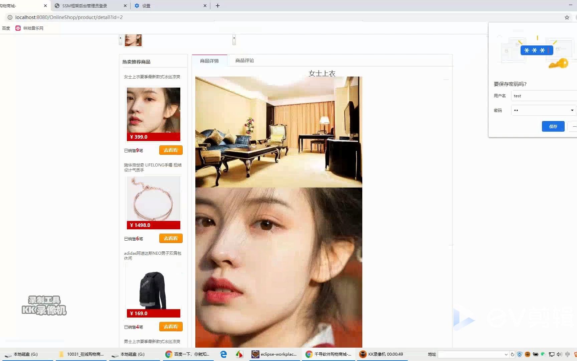The width and height of the screenshot is (577, 361).
Task: Open the 咪咕音乐网 bookmark
Action: 29,28
